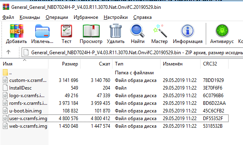Sort by Изменён column header

click(x=181, y=64)
